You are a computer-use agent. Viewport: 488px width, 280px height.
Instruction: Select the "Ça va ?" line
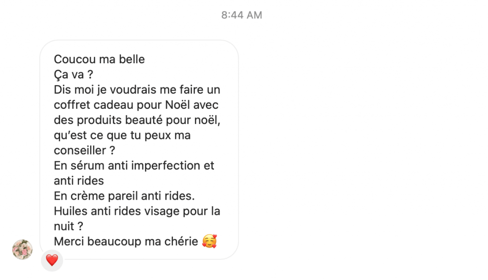(x=73, y=75)
